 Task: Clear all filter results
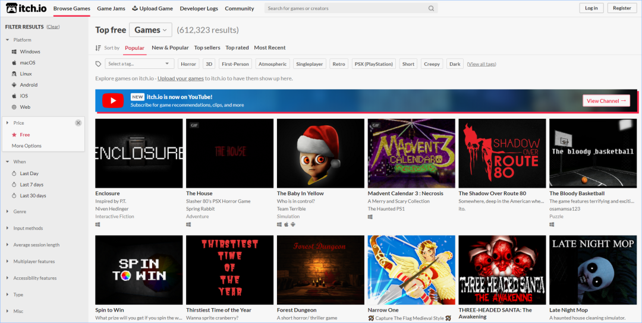[53, 27]
